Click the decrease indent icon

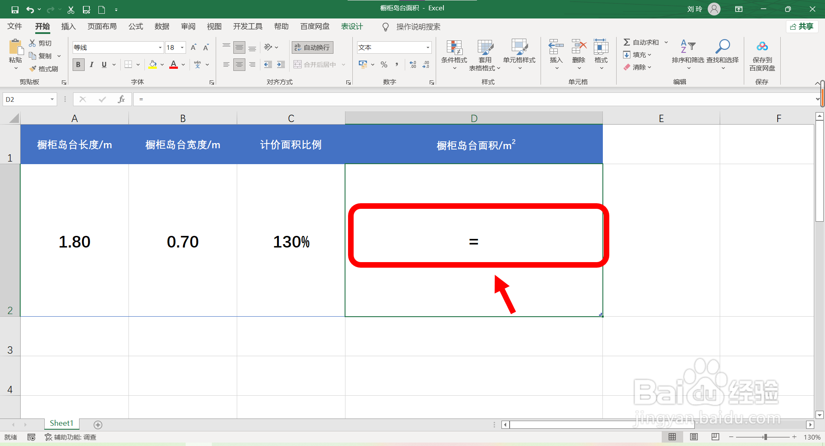268,64
